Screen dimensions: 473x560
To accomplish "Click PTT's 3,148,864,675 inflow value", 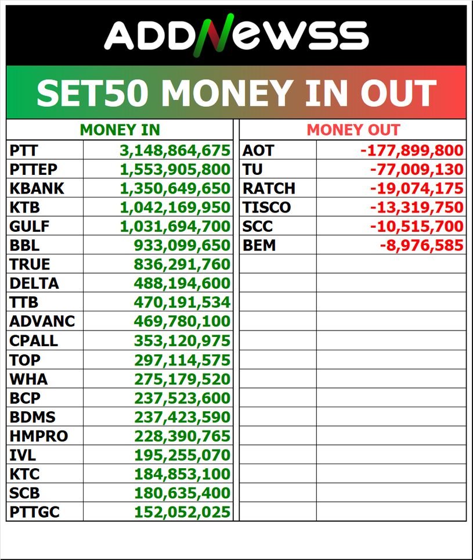I will (175, 151).
